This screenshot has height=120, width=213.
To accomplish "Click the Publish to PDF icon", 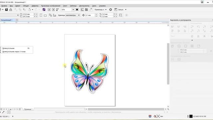I will 58,10.
